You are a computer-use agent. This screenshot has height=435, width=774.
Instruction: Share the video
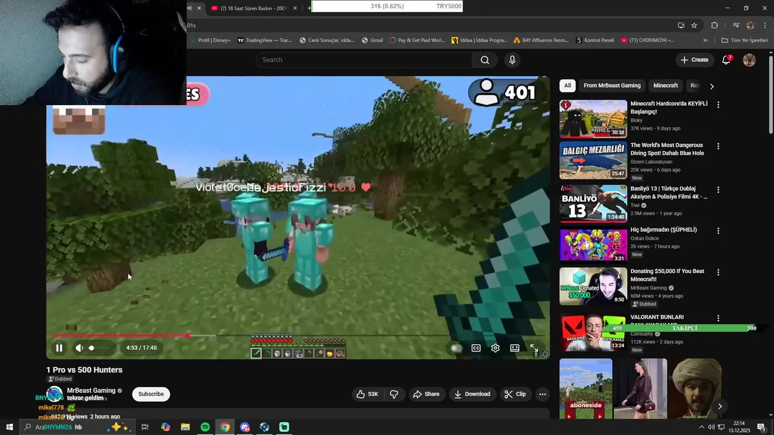click(x=426, y=394)
